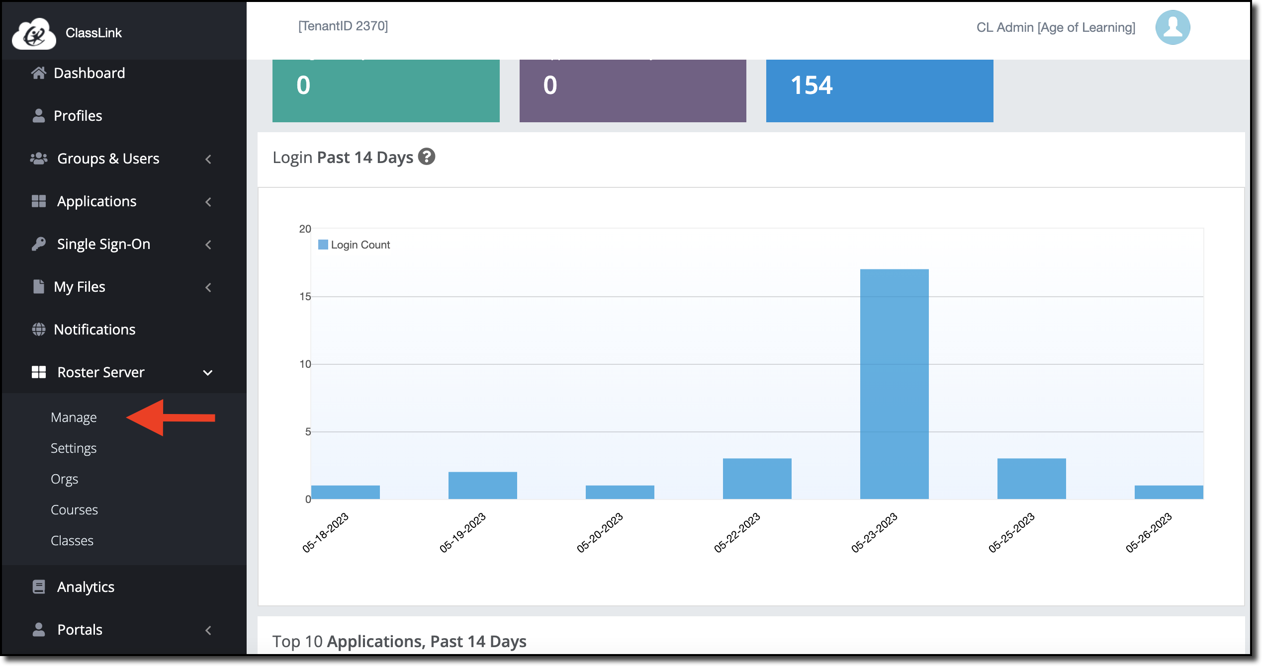Click the Dashboard home icon
The width and height of the screenshot is (1262, 666).
(39, 73)
